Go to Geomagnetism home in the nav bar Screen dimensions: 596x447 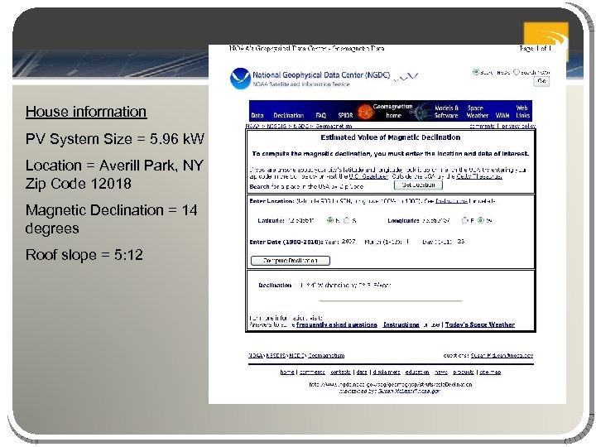393,111
